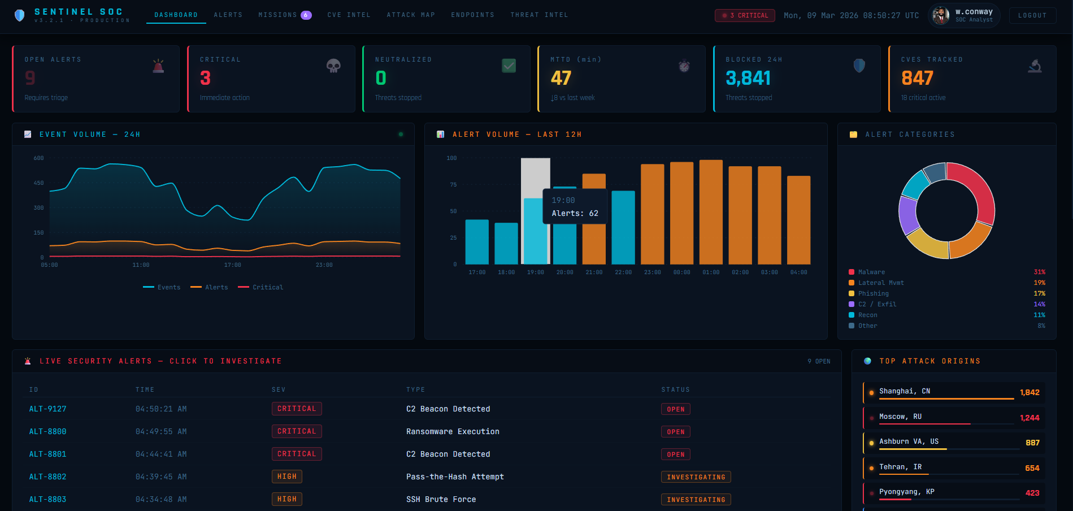Click the 3 Critical status badge
Image resolution: width=1073 pixels, height=511 pixels.
coord(745,15)
